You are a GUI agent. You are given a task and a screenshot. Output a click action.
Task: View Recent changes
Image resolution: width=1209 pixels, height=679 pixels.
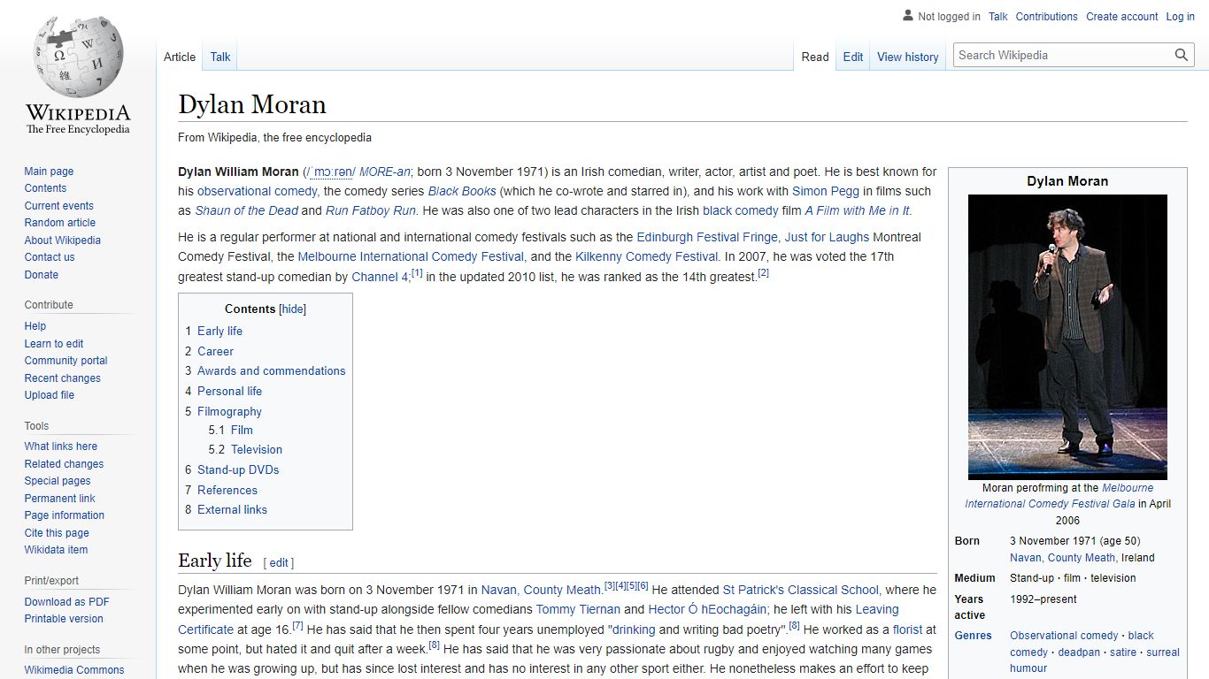[x=62, y=378]
